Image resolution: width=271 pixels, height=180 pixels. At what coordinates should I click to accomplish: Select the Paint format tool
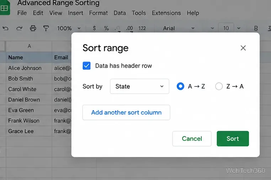click(x=46, y=28)
